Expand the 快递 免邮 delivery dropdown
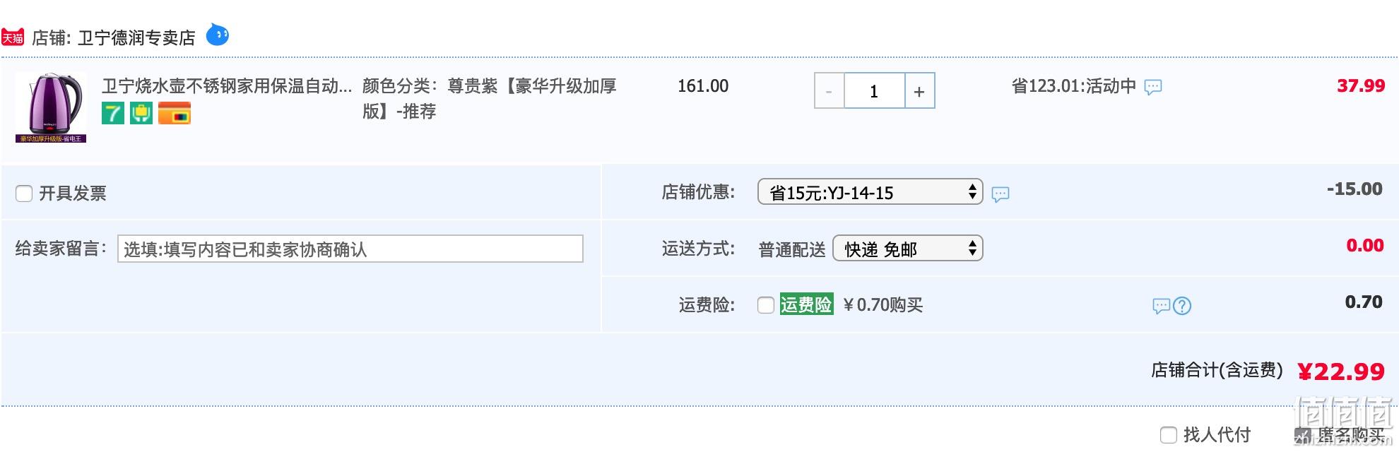 pyautogui.click(x=908, y=248)
